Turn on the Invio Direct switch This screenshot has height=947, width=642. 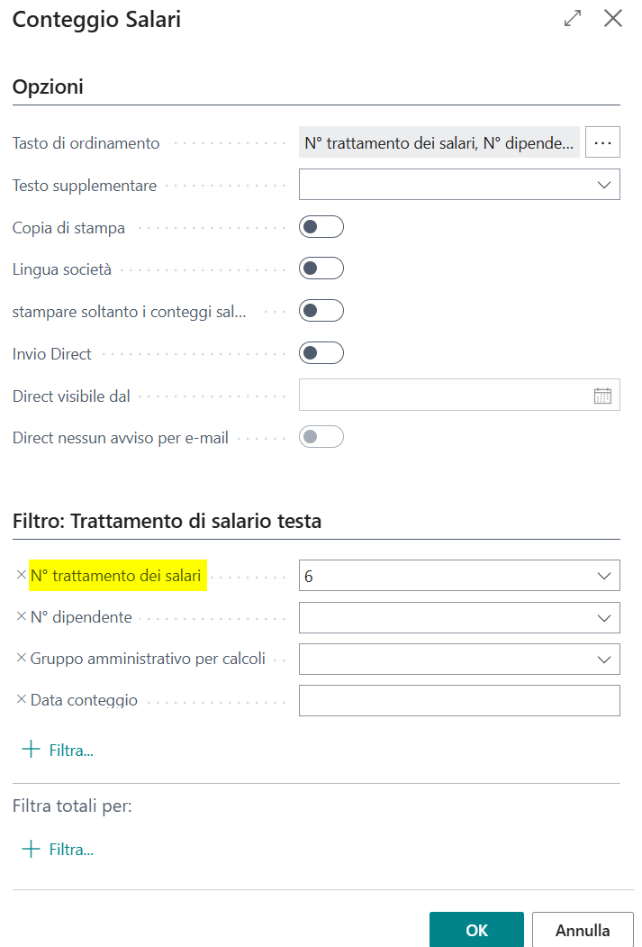321,353
